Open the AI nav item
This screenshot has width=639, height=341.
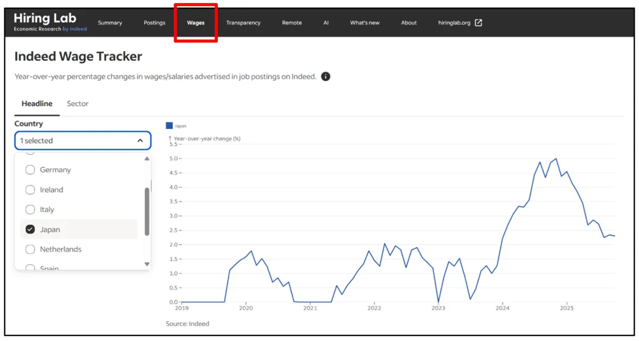(x=326, y=23)
